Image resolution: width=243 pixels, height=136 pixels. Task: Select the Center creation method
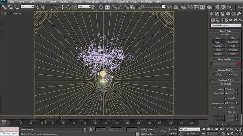pyautogui.click(x=229, y=74)
